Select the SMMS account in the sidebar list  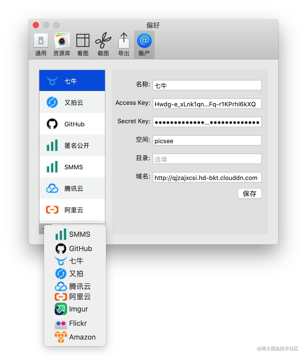pyautogui.click(x=72, y=167)
